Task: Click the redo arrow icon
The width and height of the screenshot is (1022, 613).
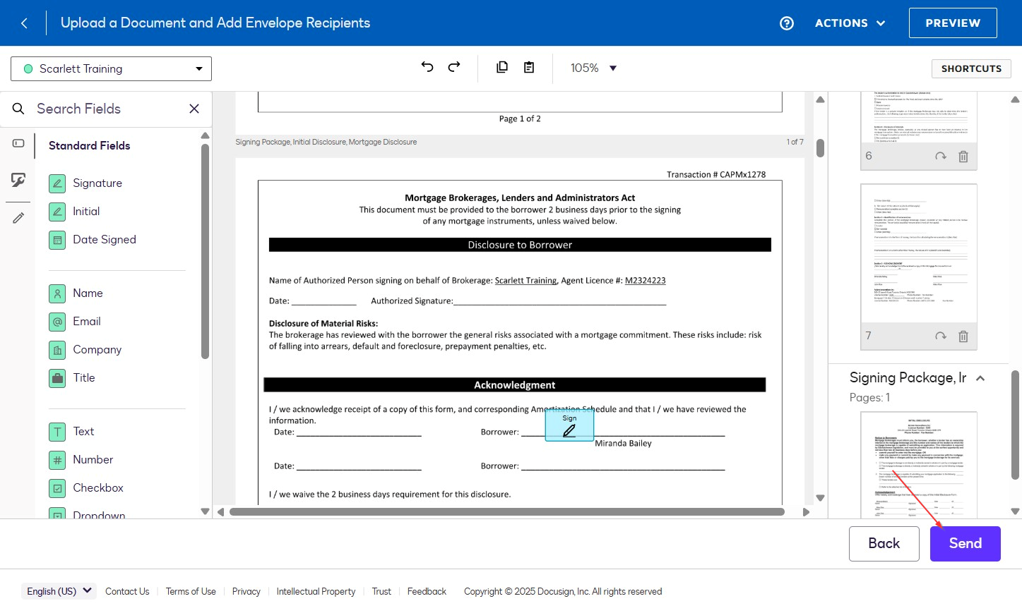Action: pyautogui.click(x=454, y=67)
